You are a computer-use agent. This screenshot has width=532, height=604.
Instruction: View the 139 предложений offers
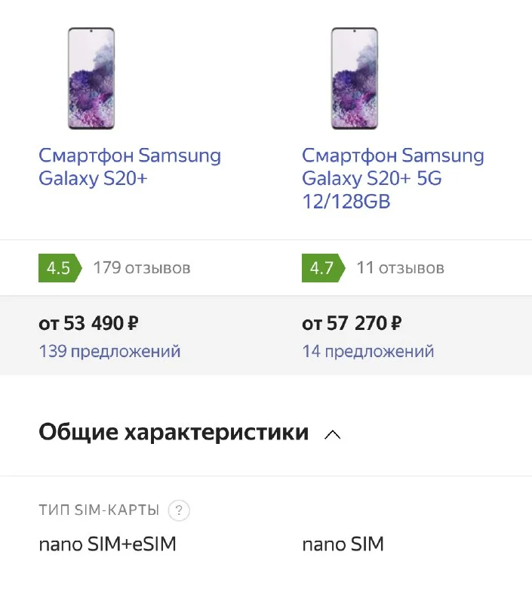click(109, 351)
